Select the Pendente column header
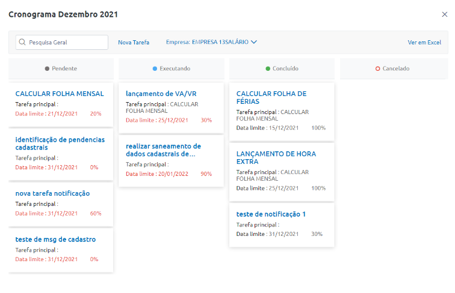 (61, 69)
